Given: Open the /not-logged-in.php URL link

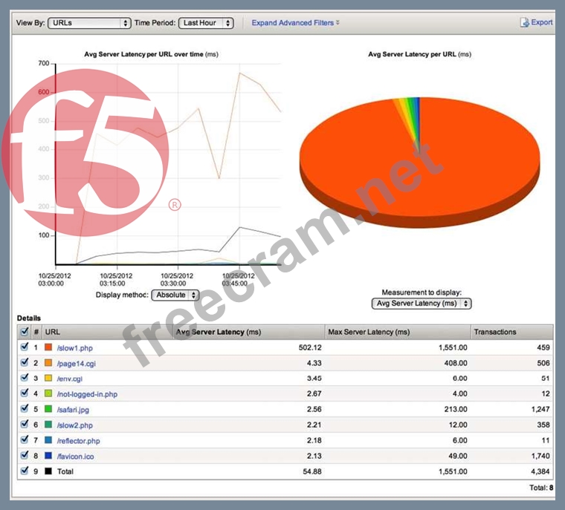Looking at the screenshot, I should coord(87,394).
